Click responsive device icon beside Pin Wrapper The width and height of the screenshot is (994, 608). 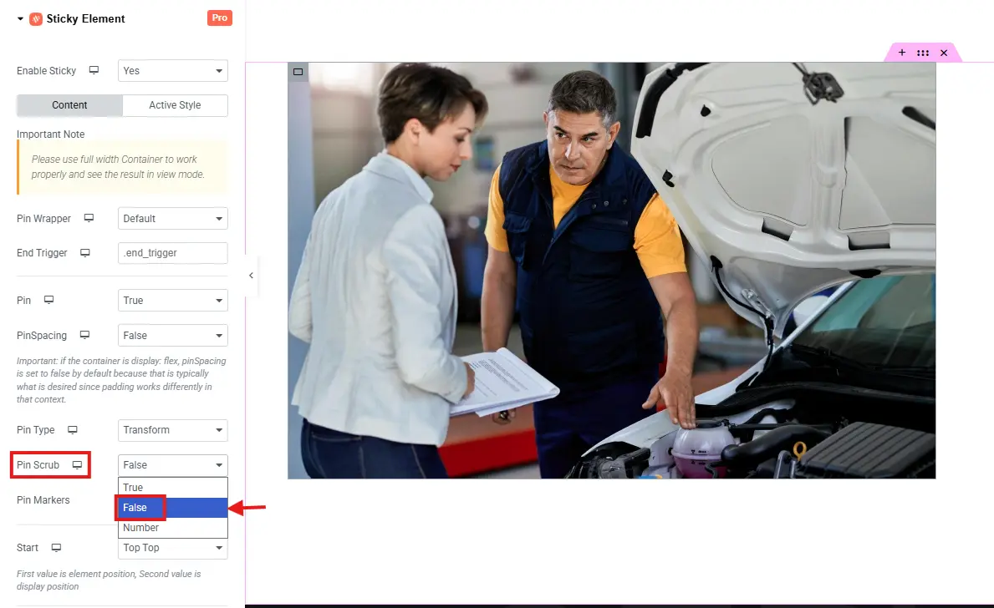(x=89, y=219)
